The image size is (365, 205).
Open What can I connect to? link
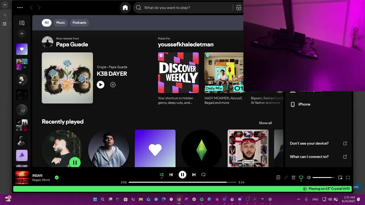pyautogui.click(x=318, y=157)
